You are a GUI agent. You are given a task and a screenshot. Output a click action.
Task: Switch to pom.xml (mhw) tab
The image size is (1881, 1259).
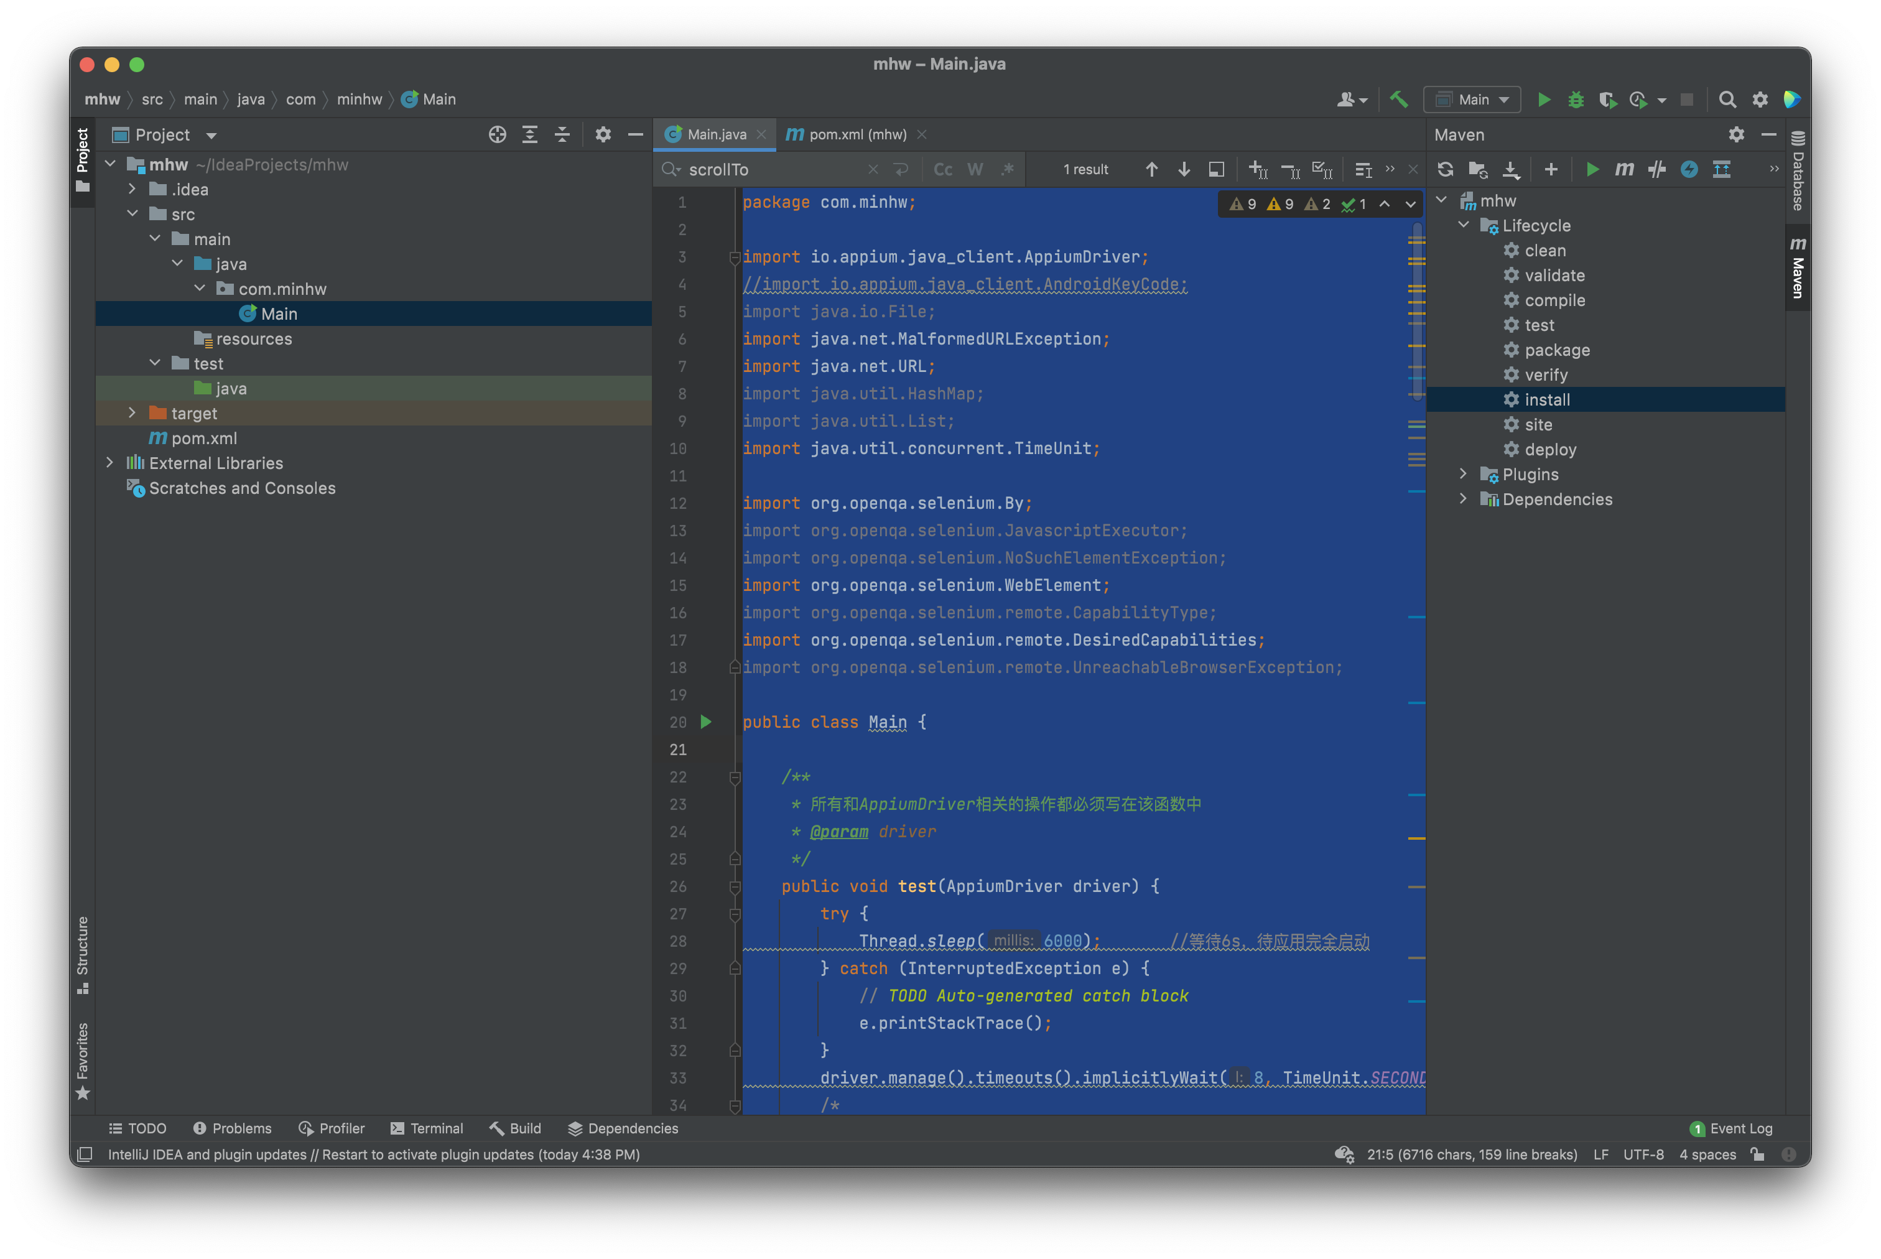point(857,135)
